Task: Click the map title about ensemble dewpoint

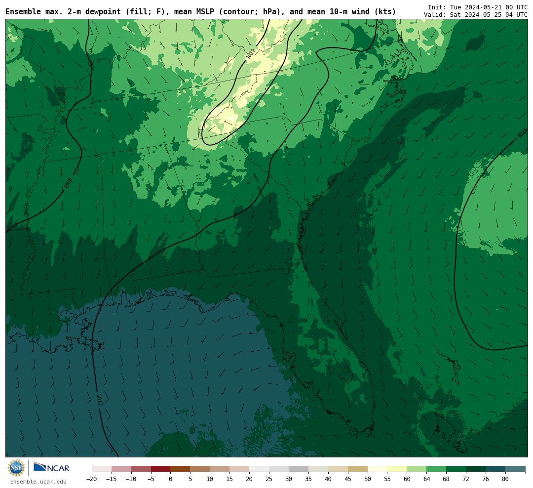Action: pyautogui.click(x=200, y=12)
